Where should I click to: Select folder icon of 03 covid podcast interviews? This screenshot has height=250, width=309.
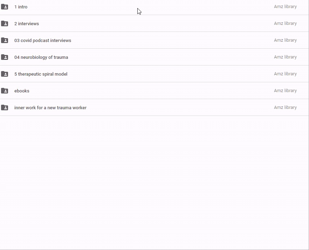click(x=5, y=40)
